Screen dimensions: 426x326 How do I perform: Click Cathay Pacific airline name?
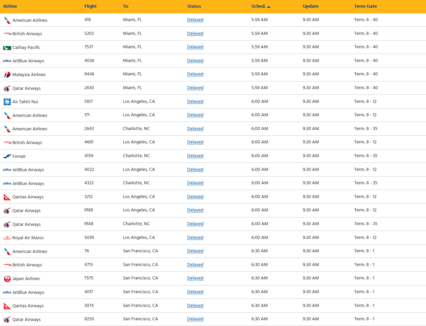pos(26,48)
